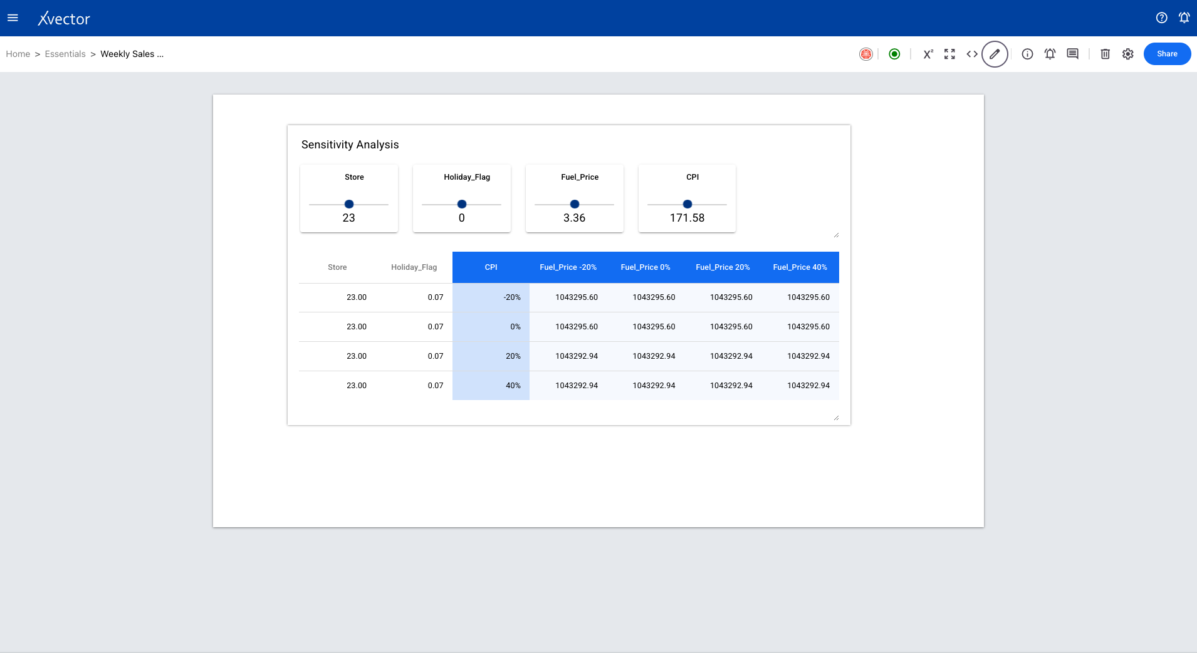Open the hamburger navigation menu
The width and height of the screenshot is (1197, 653).
pos(13,18)
